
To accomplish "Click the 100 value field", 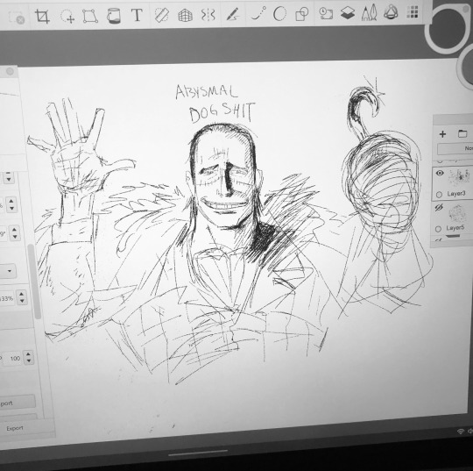I will (x=12, y=359).
